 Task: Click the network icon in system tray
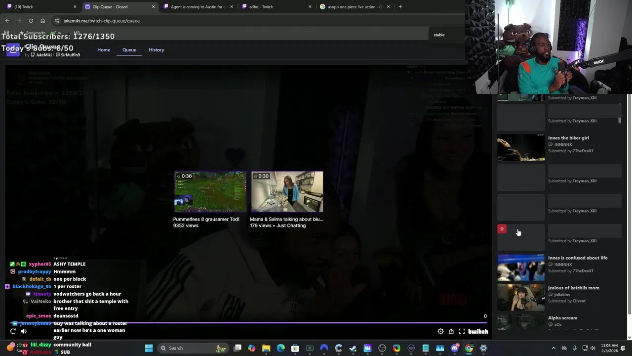[585, 348]
